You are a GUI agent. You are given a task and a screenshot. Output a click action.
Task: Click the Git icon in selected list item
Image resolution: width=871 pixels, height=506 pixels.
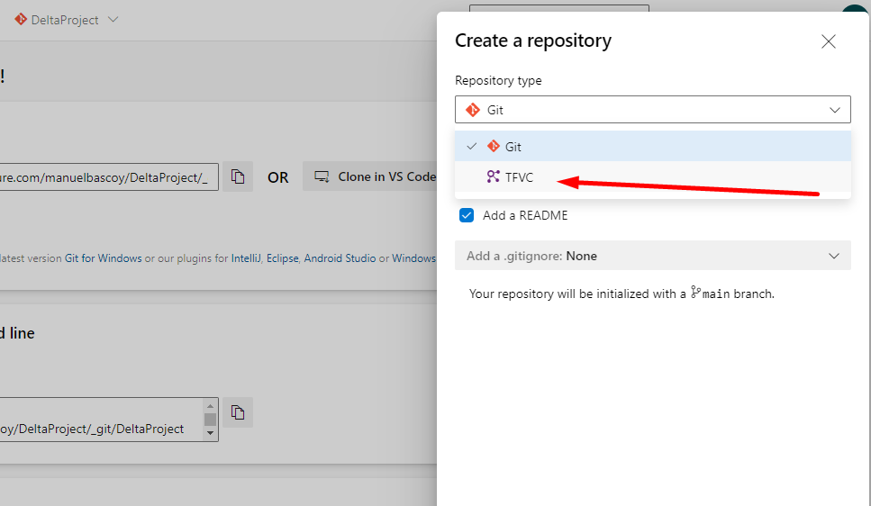click(x=493, y=146)
